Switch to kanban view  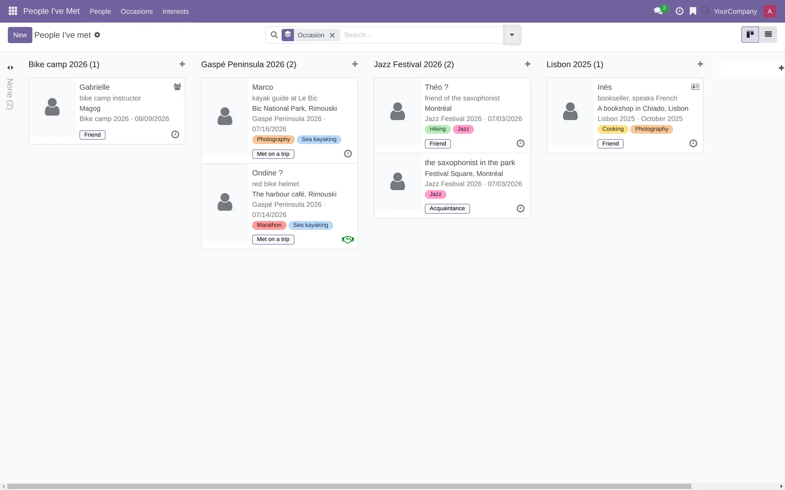(x=750, y=34)
